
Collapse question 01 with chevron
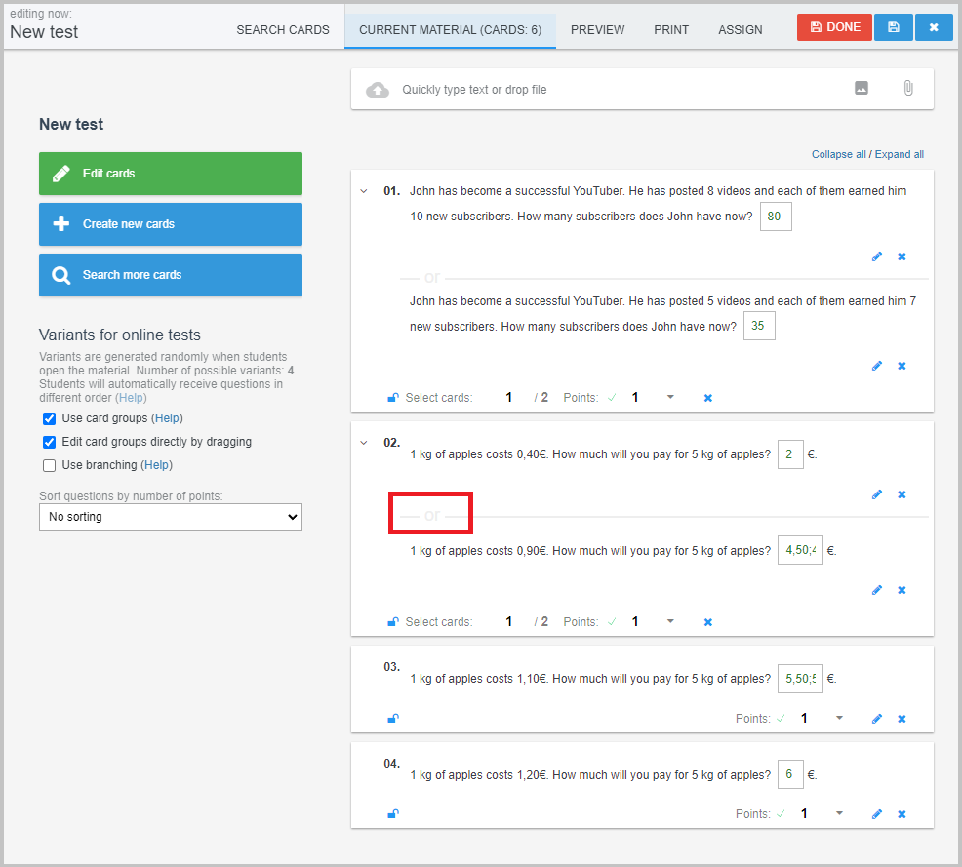364,191
